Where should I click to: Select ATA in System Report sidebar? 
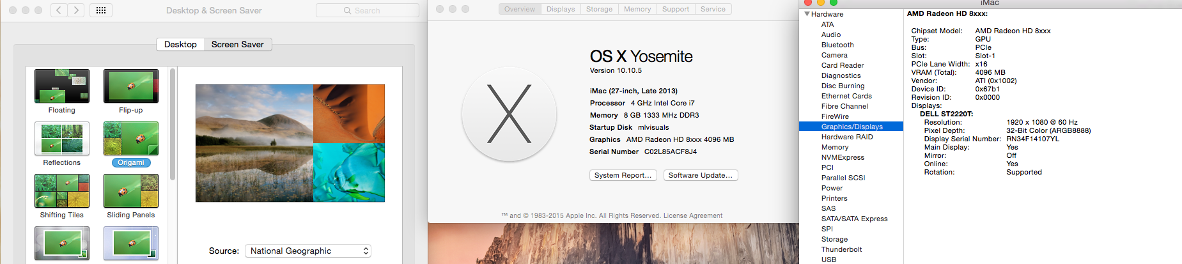point(828,24)
